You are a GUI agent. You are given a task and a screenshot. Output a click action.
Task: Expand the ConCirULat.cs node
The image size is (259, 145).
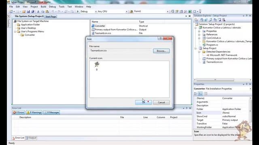pyautogui.click(x=199, y=38)
